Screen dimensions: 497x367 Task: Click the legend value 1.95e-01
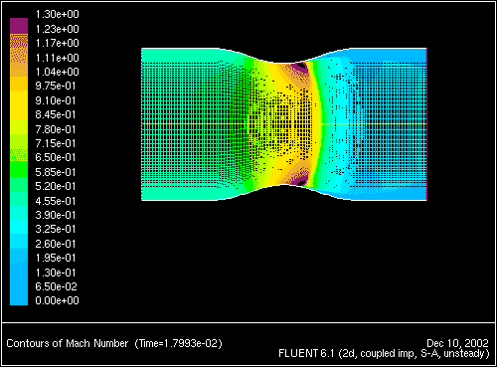click(56, 258)
